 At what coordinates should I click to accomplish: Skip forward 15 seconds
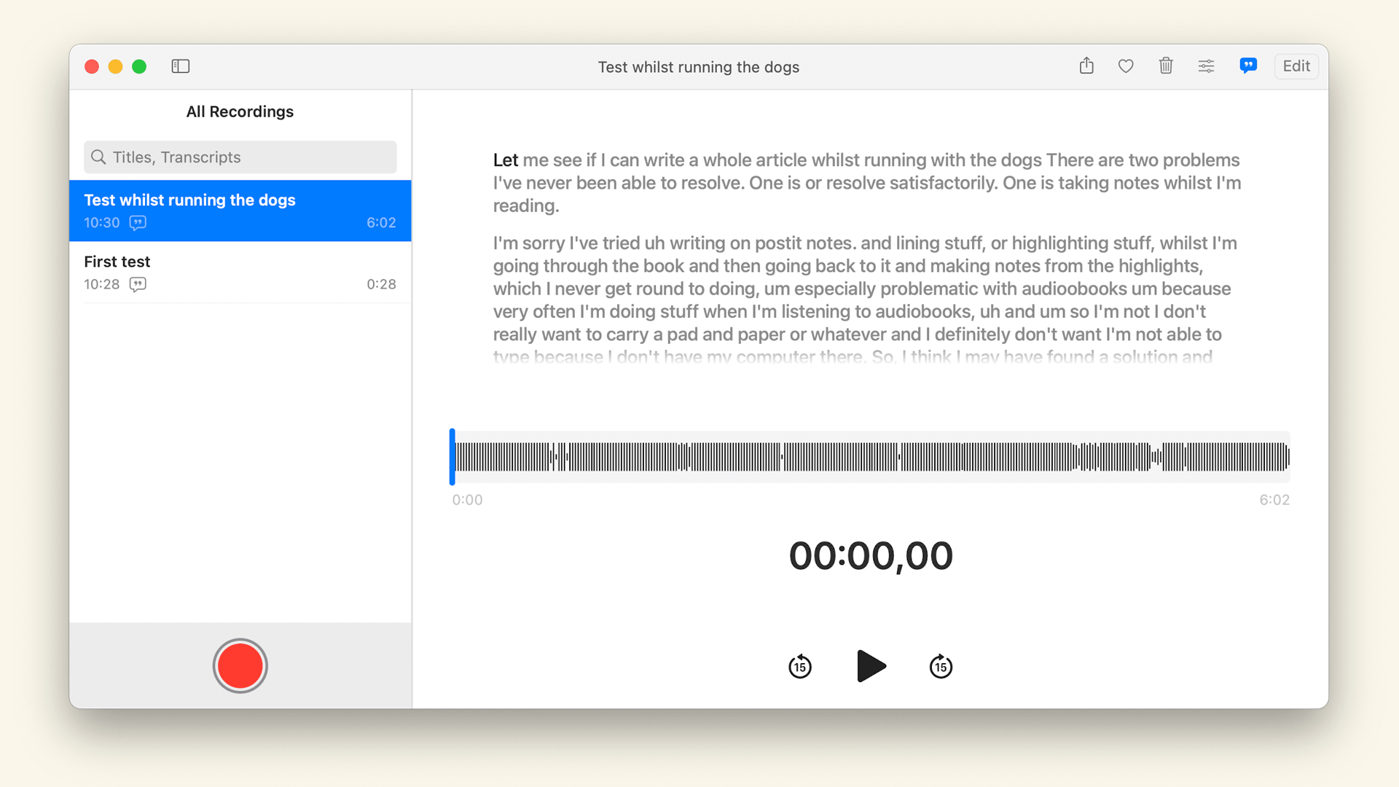pyautogui.click(x=941, y=666)
